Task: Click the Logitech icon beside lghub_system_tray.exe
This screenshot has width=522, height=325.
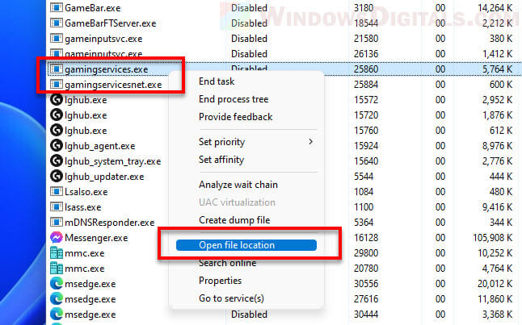Action: 57,160
